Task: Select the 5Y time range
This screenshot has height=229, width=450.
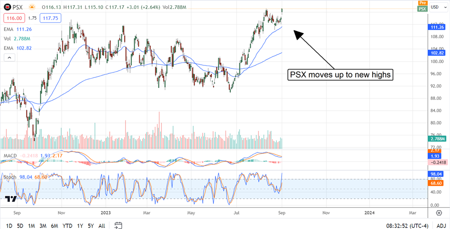Action: (x=91, y=225)
